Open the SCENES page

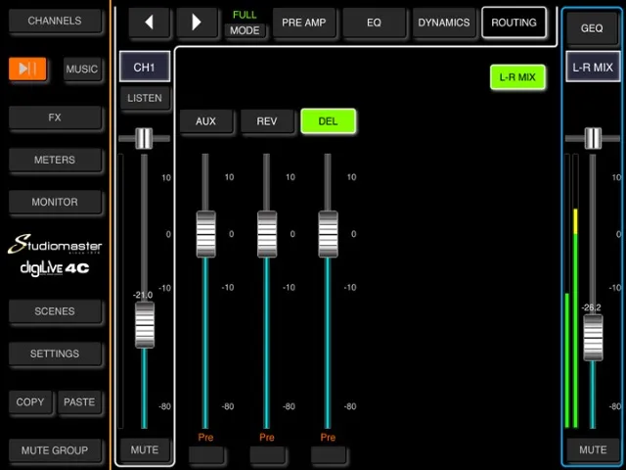point(55,311)
